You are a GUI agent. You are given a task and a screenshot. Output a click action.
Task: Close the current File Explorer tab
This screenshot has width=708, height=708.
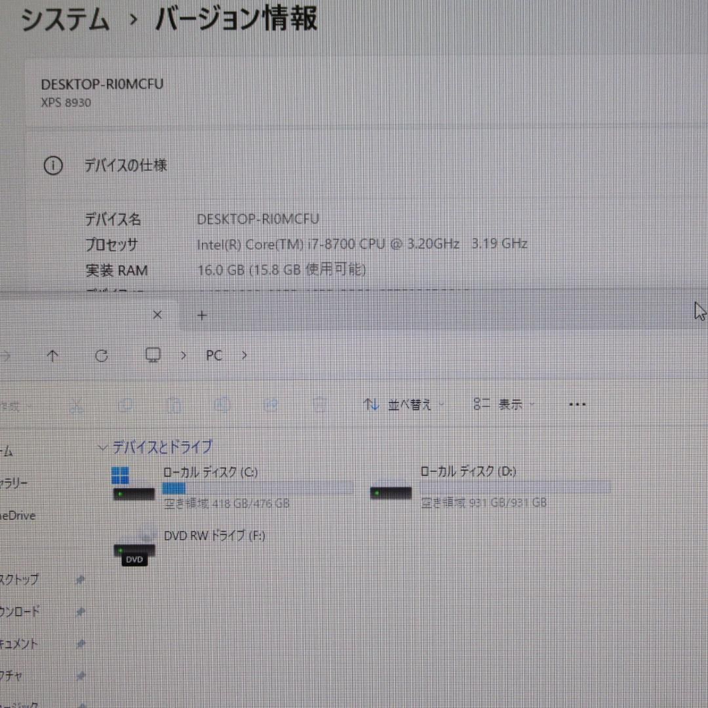(157, 315)
